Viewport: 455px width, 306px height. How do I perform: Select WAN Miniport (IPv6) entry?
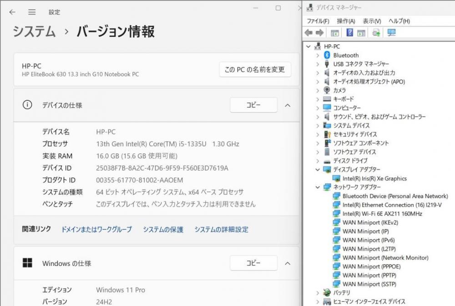(369, 240)
